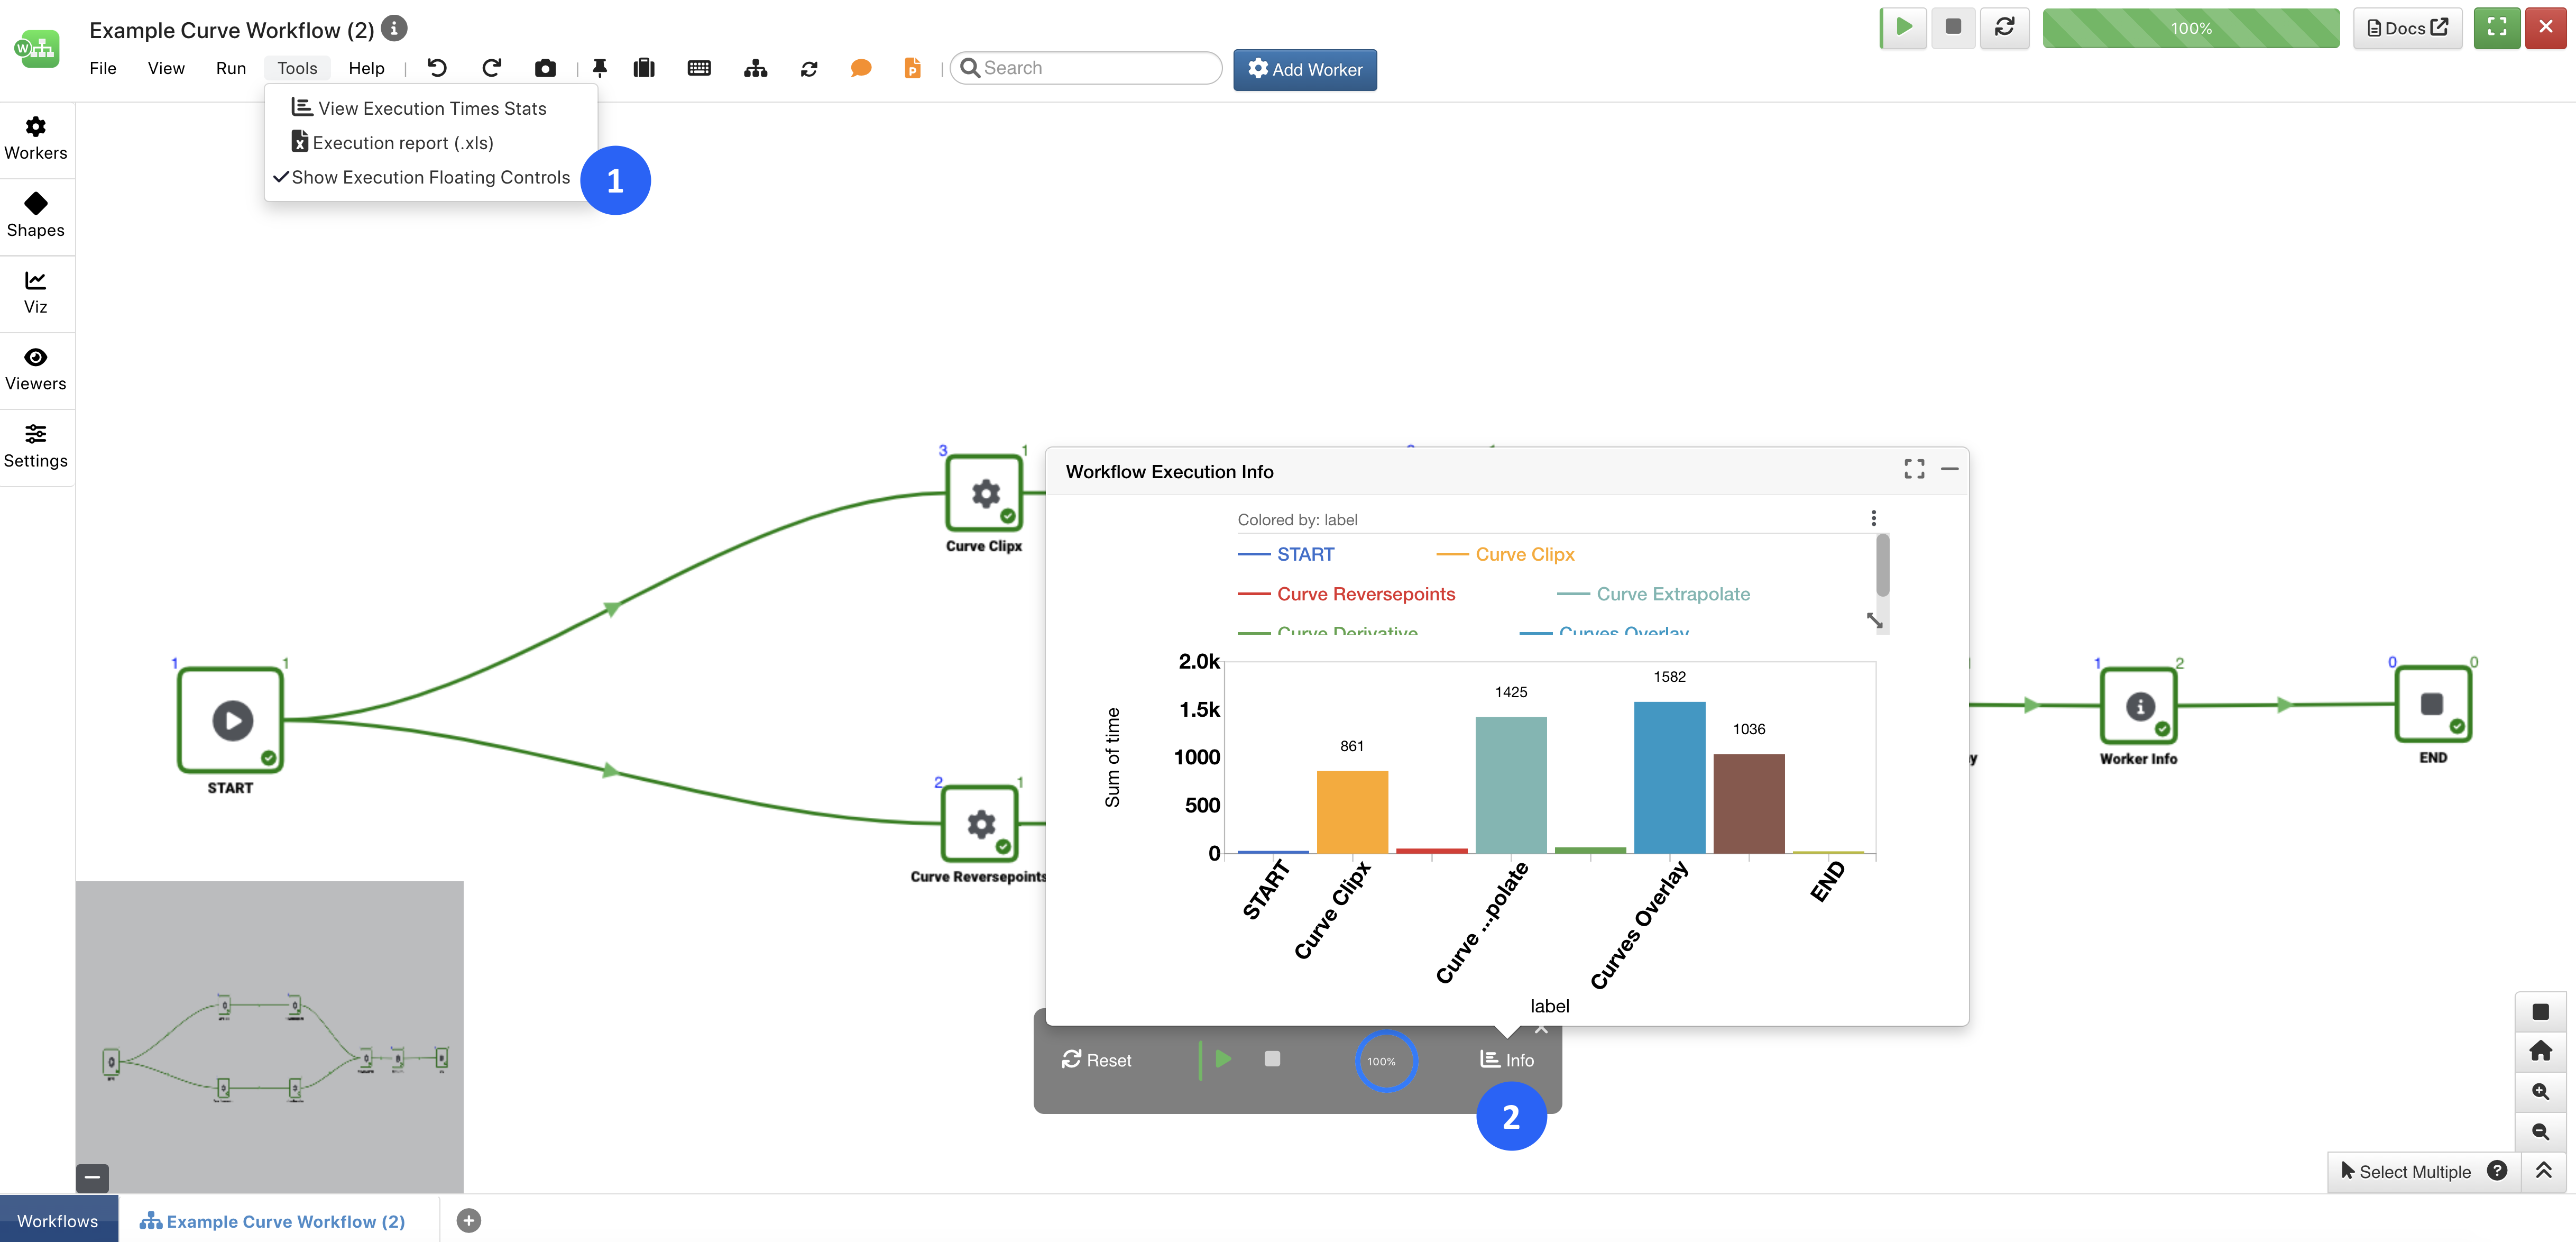Image resolution: width=2576 pixels, height=1242 pixels.
Task: Open the Viewers panel
Action: (36, 368)
